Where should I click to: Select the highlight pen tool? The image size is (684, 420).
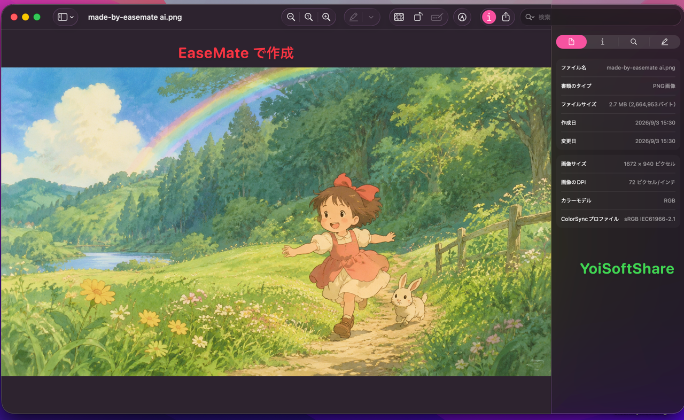coord(353,17)
